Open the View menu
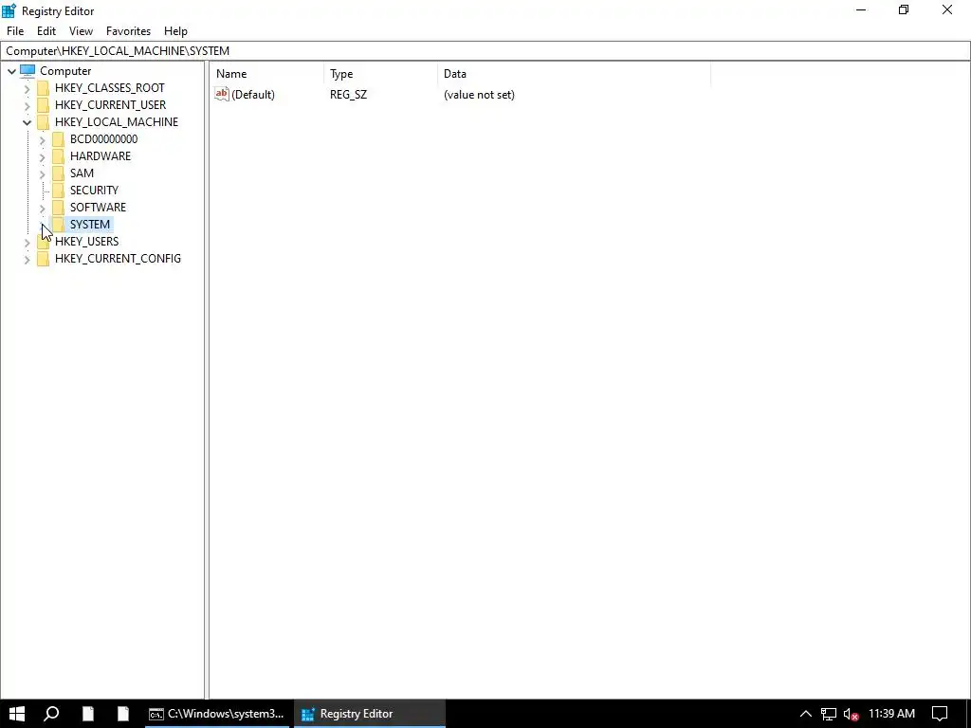Image resolution: width=971 pixels, height=728 pixels. [81, 31]
